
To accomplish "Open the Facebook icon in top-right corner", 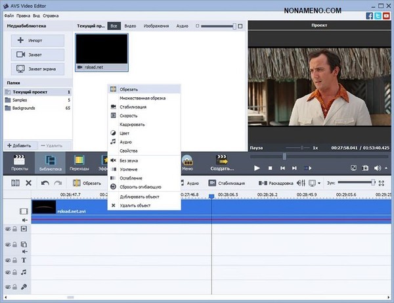I will click(370, 14).
